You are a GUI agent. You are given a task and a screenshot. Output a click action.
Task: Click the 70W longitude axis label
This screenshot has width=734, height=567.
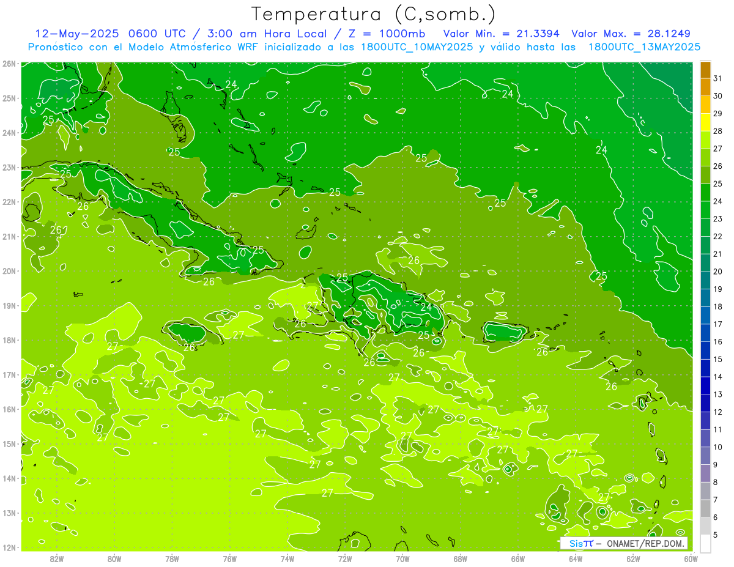pos(402,558)
